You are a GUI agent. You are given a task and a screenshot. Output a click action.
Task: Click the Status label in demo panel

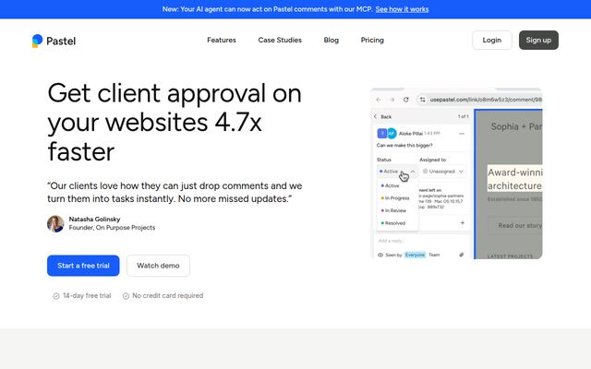[x=384, y=160]
